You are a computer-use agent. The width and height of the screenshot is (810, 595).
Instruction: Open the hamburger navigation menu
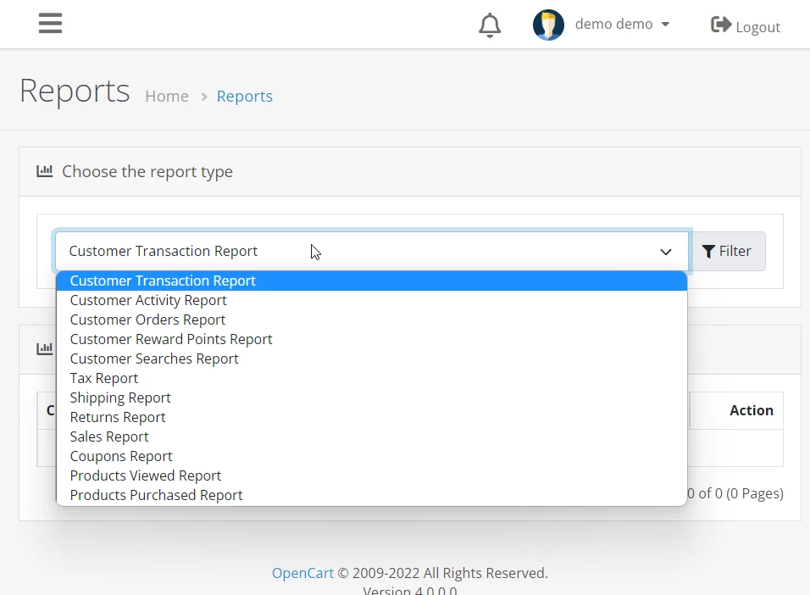coord(50,24)
